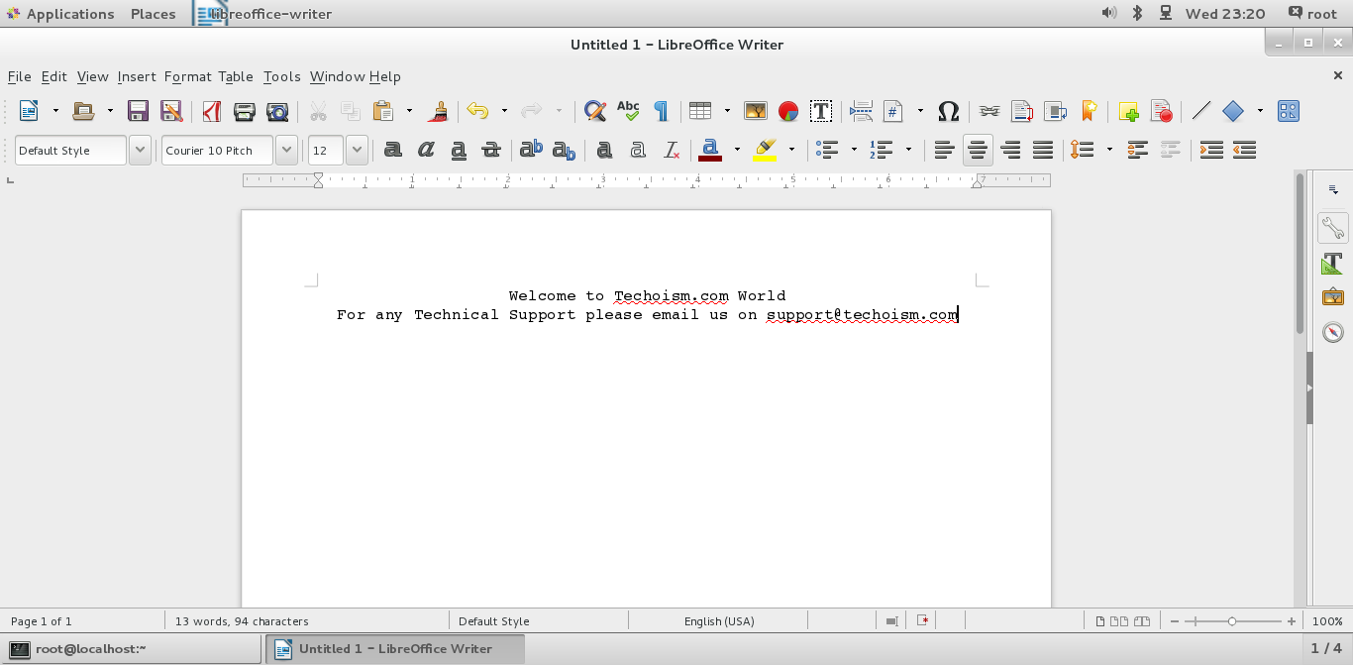Image resolution: width=1353 pixels, height=665 pixels.
Task: Decrease the paragraph indent
Action: click(1245, 150)
